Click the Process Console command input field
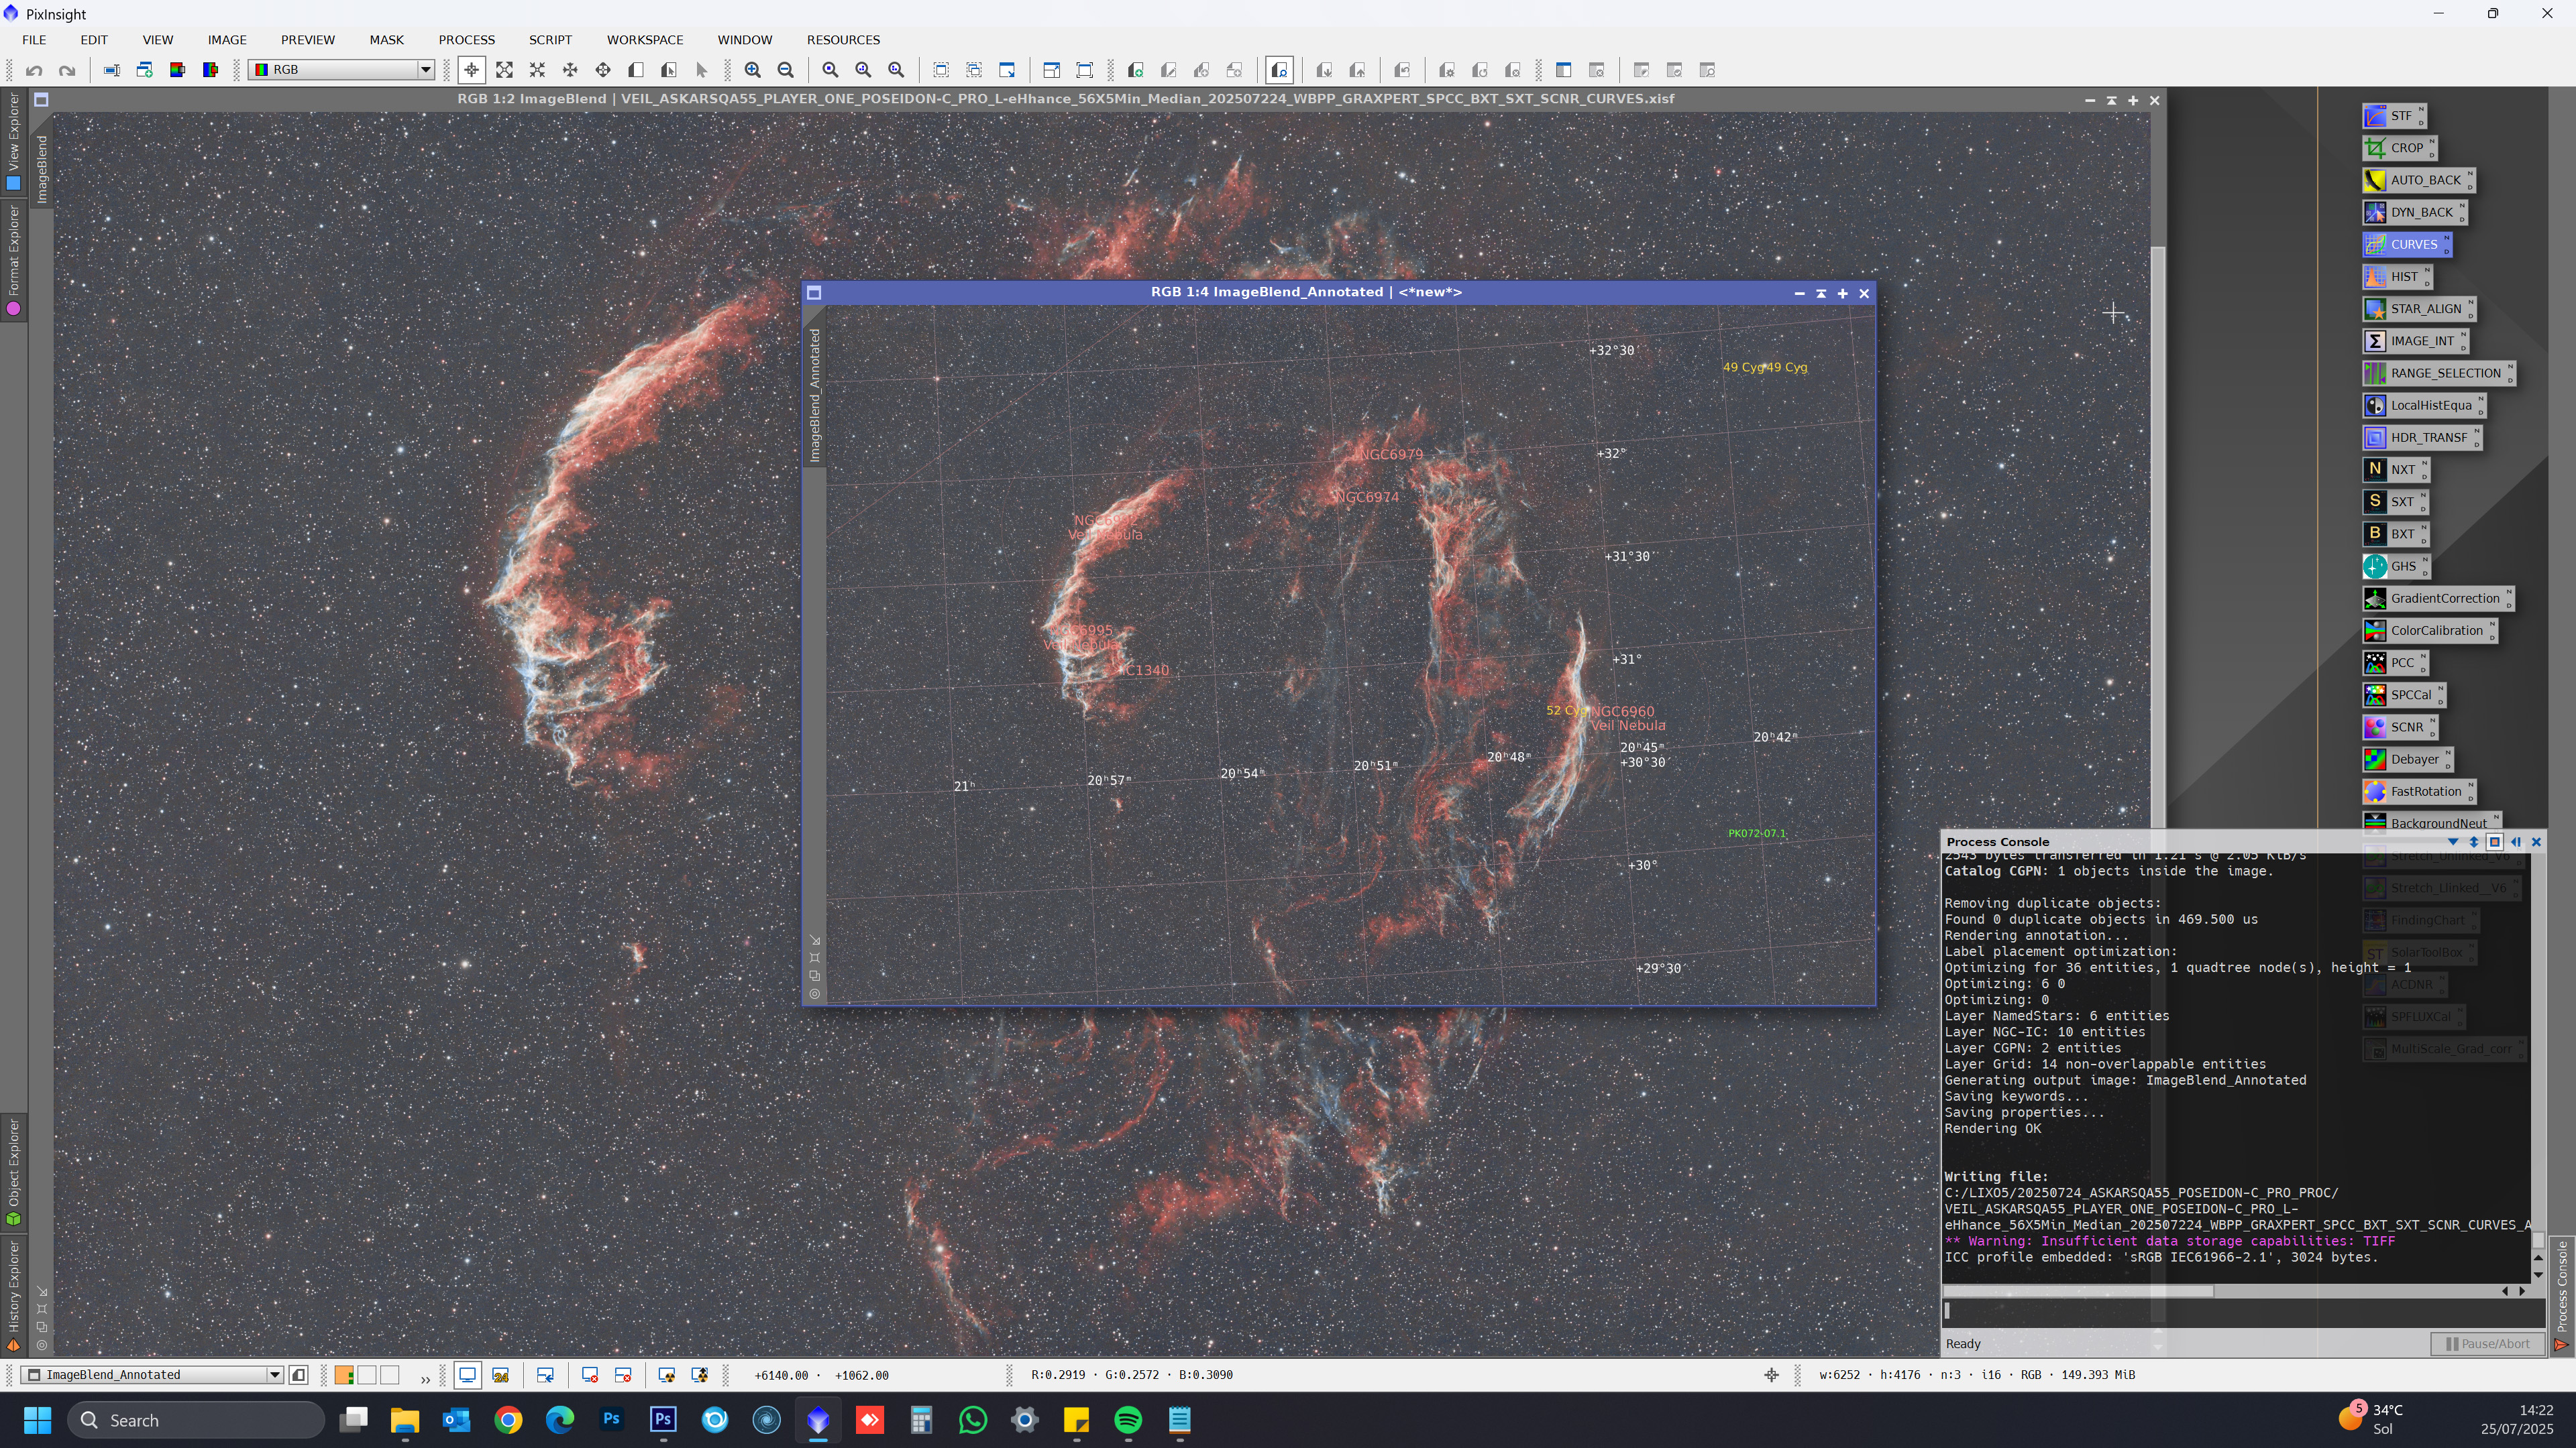2576x1448 pixels. click(x=2240, y=1311)
